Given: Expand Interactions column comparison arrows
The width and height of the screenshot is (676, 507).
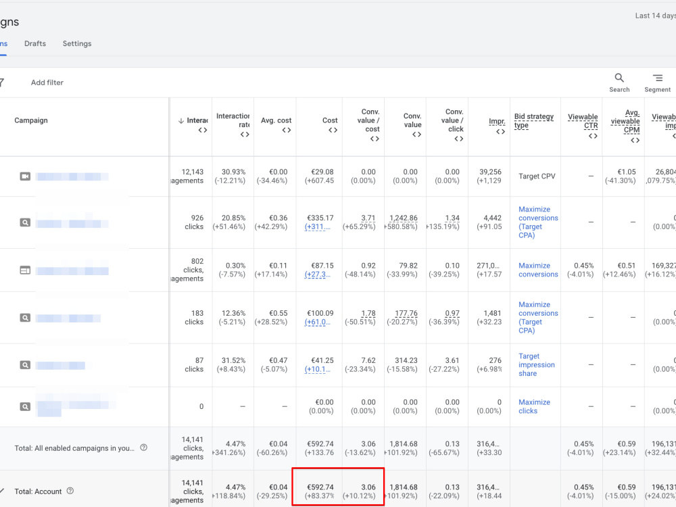Looking at the screenshot, I should coord(203,130).
